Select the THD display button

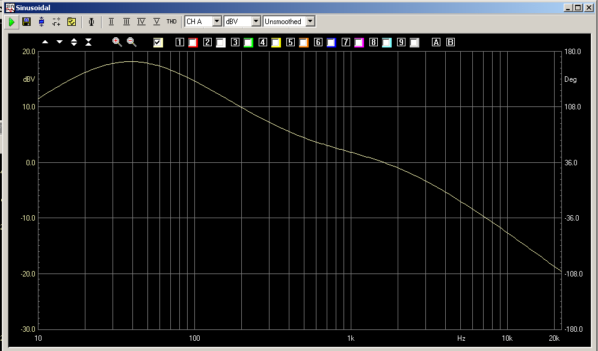coord(171,22)
